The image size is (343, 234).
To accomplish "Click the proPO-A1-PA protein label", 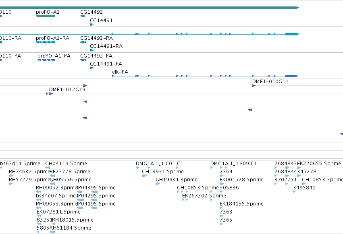I will 54,56.
